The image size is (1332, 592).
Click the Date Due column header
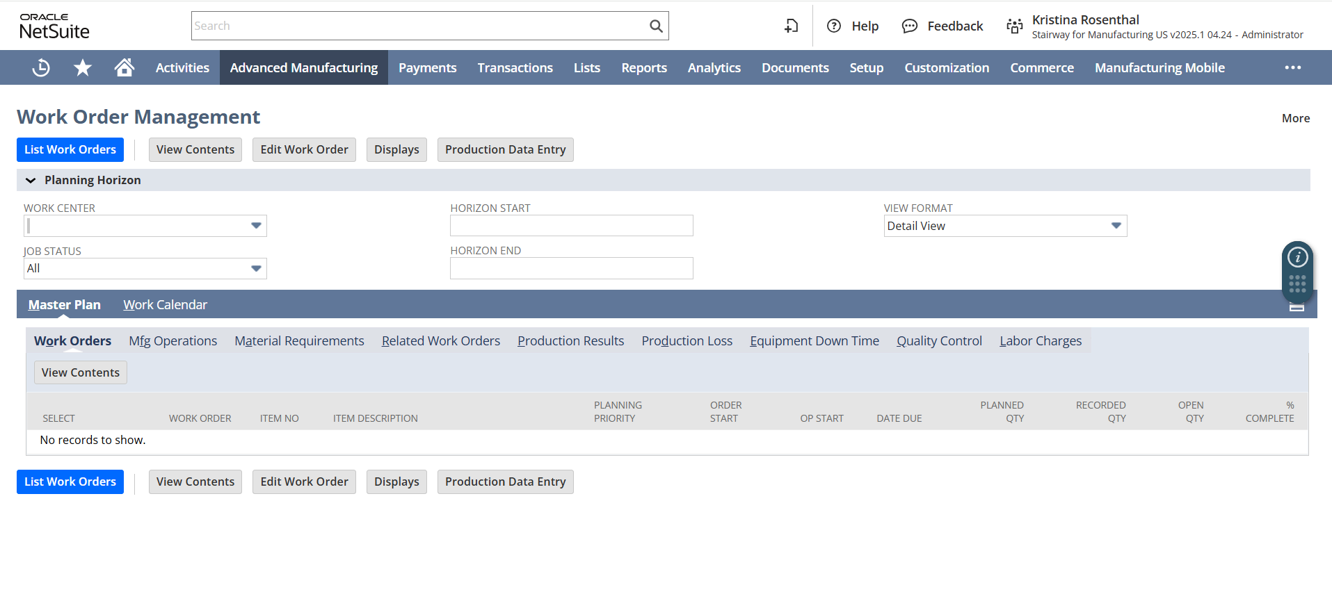[x=899, y=418]
